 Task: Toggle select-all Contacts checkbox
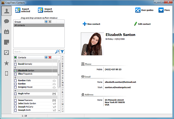pos(16,58)
